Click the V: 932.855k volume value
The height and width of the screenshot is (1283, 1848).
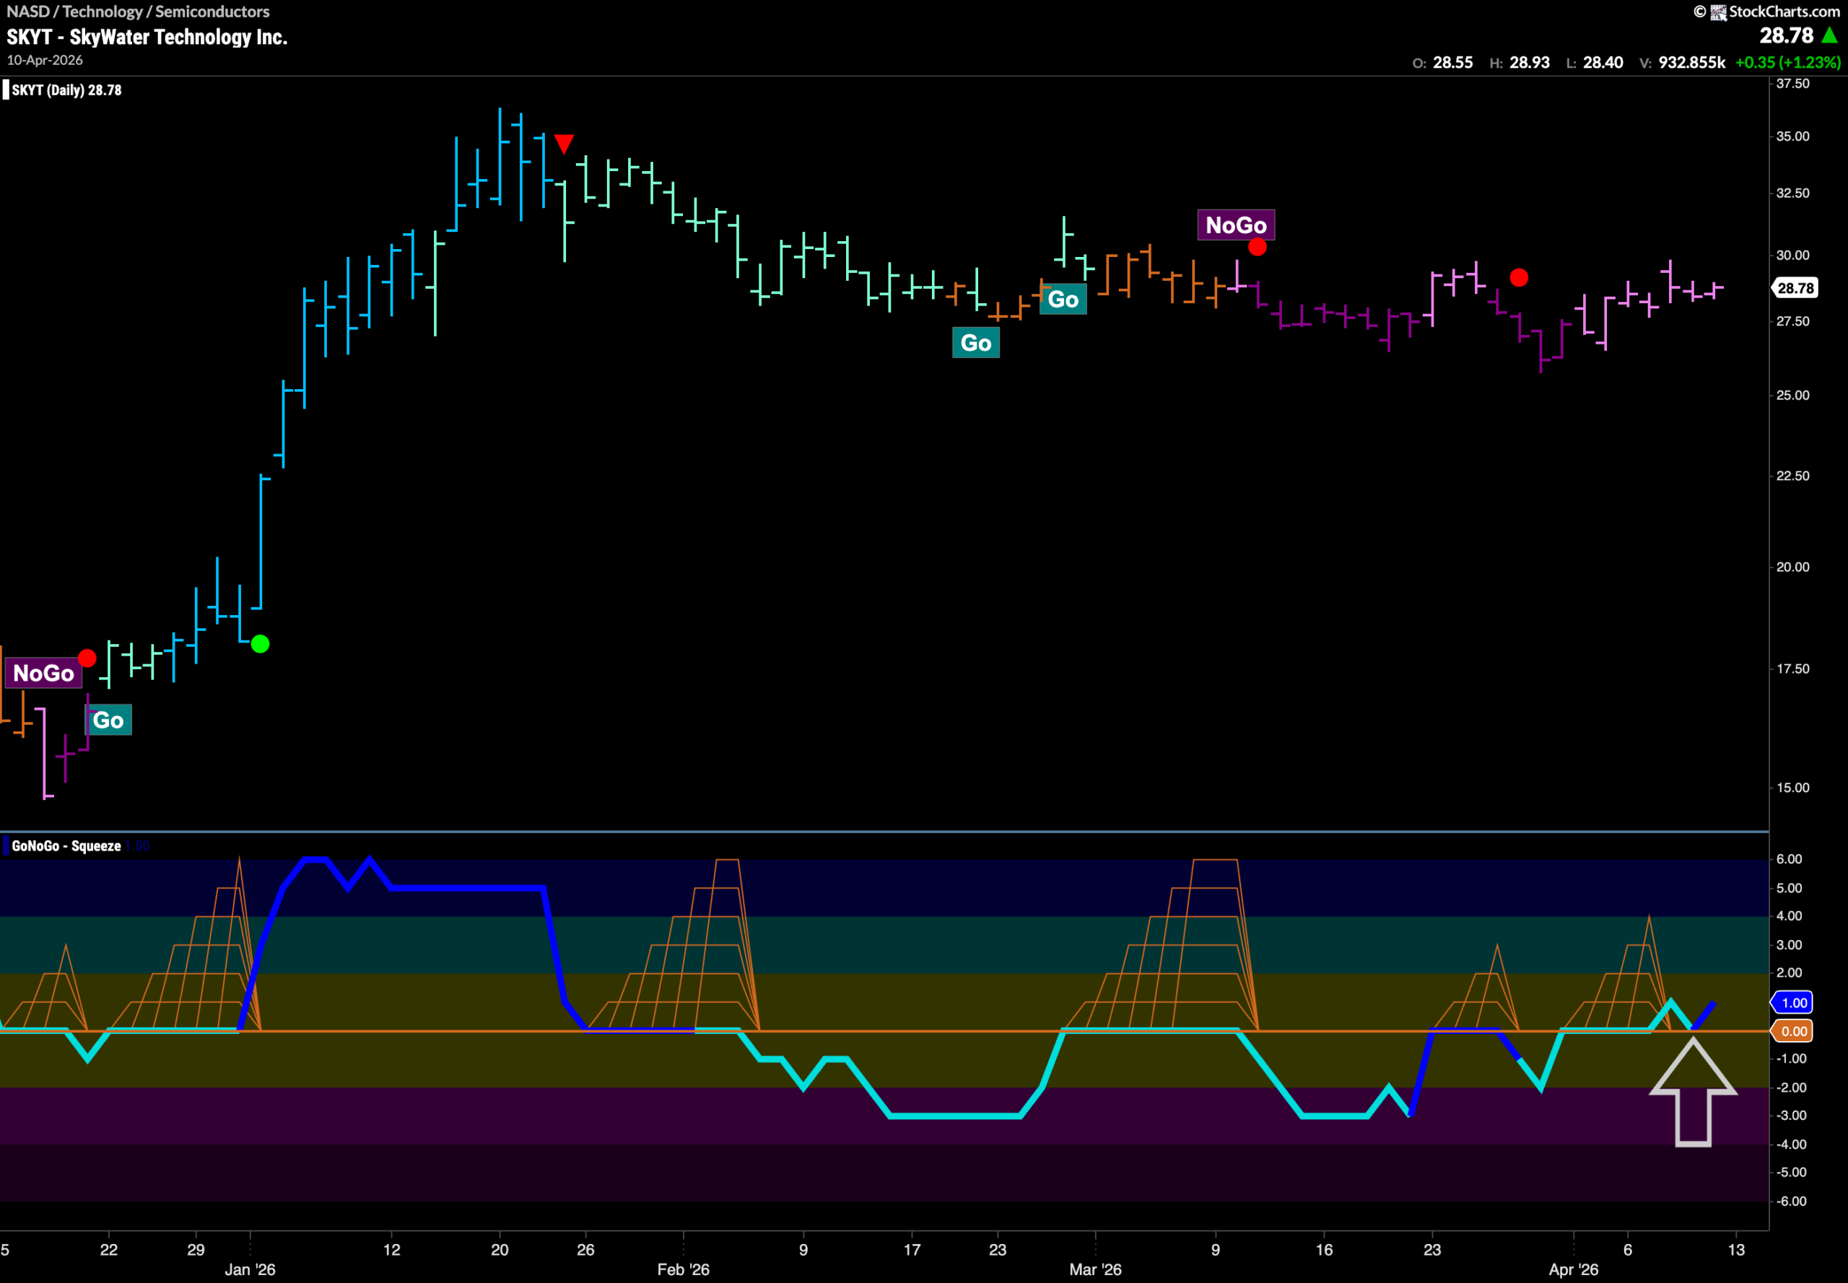point(1681,63)
